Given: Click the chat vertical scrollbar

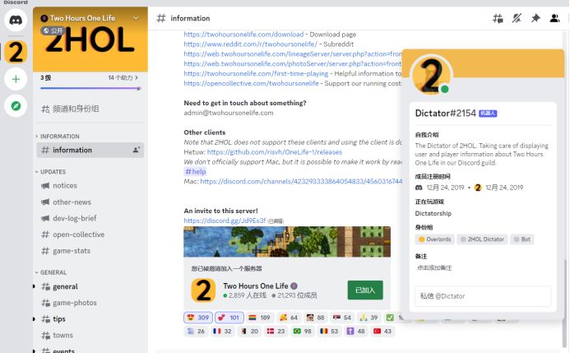Looking at the screenshot, I should pos(565,302).
